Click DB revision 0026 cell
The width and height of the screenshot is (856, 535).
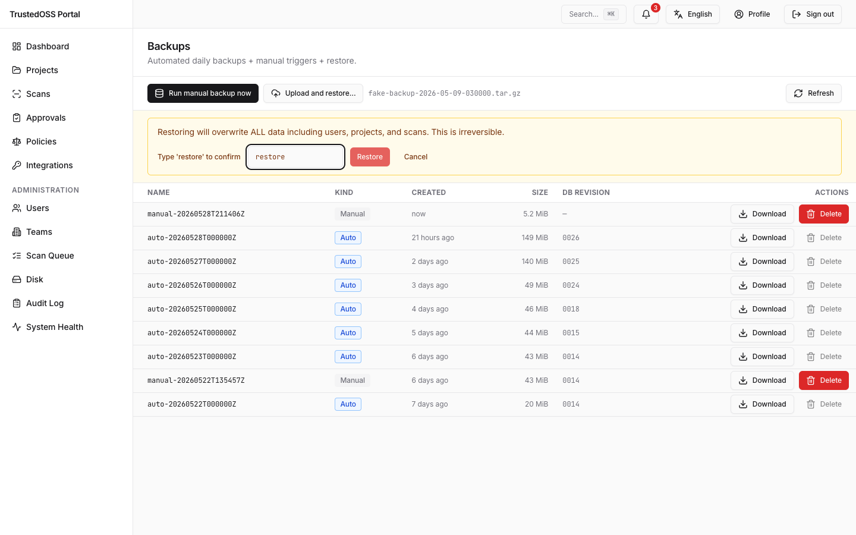tap(571, 238)
